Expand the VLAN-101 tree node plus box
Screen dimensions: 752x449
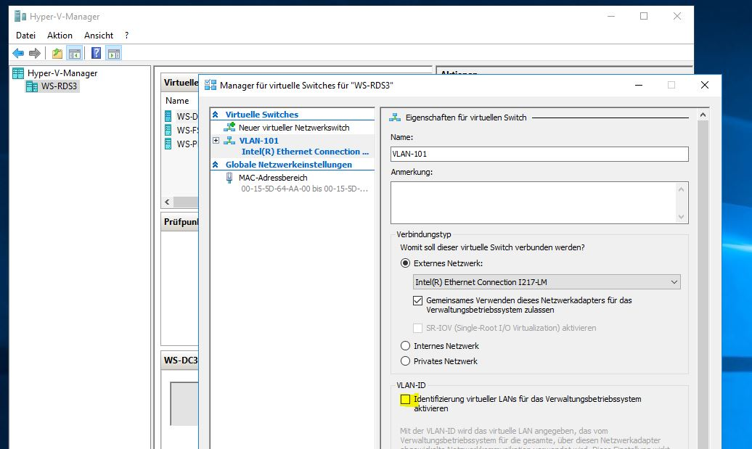(x=216, y=141)
